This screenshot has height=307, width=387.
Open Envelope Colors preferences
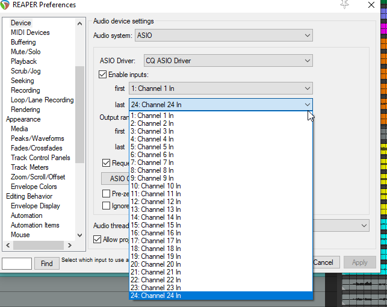tap(34, 187)
